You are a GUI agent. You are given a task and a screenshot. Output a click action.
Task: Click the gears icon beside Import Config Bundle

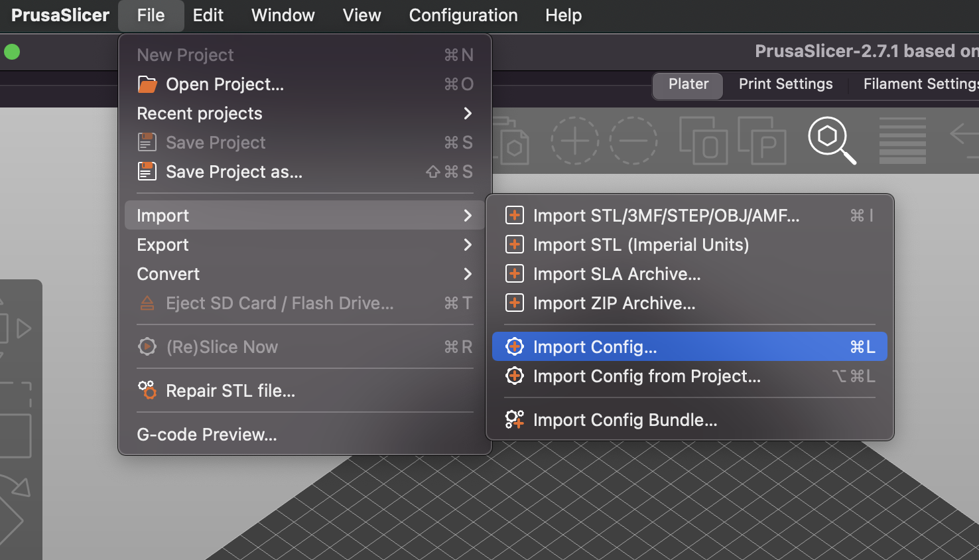coord(515,419)
